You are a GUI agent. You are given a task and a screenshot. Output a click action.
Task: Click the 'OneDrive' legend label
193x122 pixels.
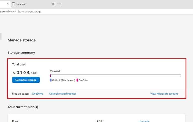tap(83, 80)
